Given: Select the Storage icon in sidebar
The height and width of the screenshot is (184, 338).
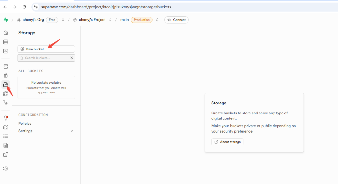Looking at the screenshot, I should tap(6, 84).
